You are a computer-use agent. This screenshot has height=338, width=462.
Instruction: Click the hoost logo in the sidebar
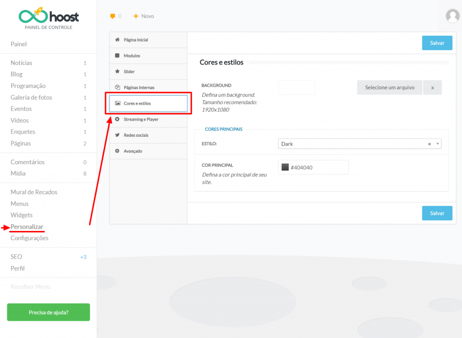click(48, 16)
